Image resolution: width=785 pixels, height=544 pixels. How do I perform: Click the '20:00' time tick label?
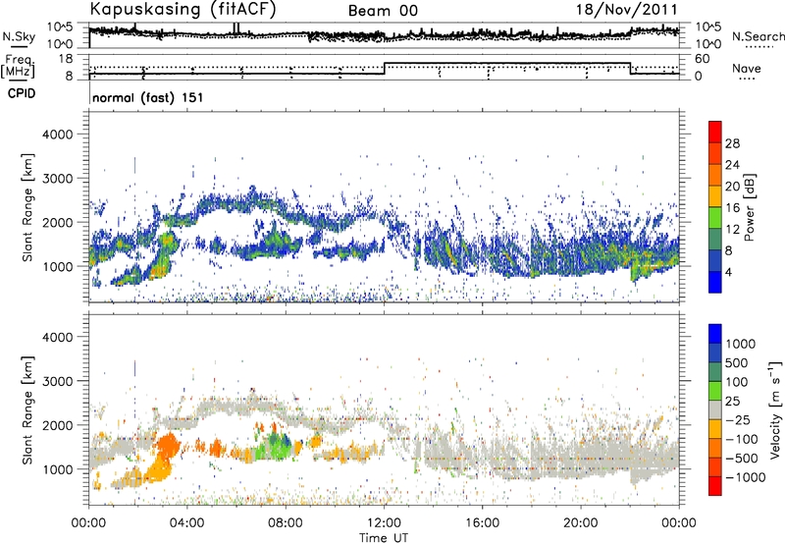click(581, 523)
